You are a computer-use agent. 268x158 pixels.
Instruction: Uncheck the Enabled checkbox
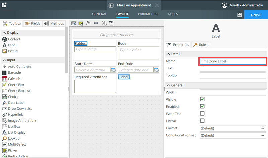click(202, 106)
